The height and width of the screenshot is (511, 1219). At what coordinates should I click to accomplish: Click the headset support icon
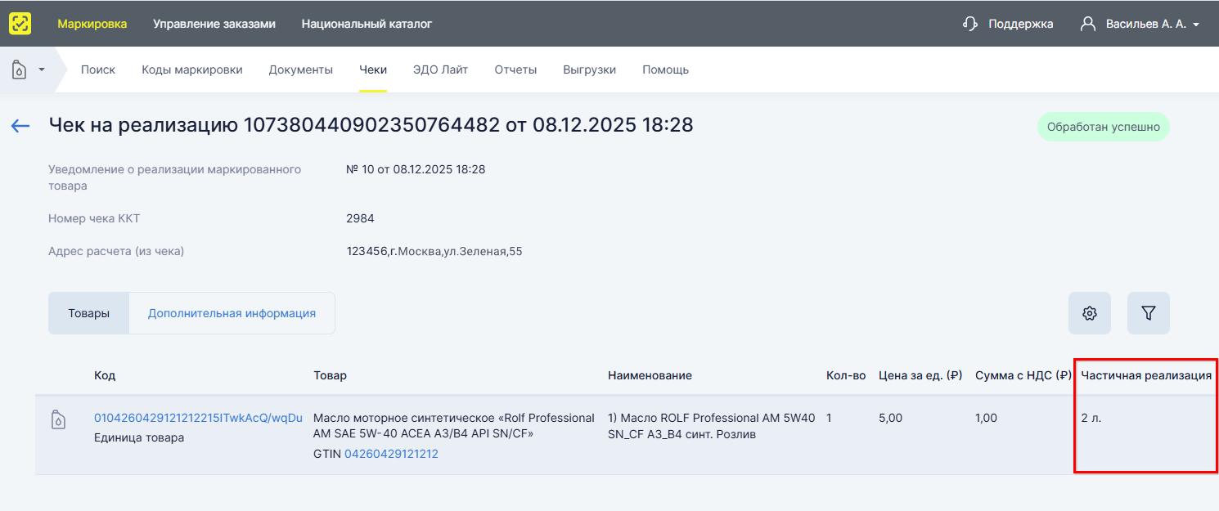pyautogui.click(x=970, y=24)
